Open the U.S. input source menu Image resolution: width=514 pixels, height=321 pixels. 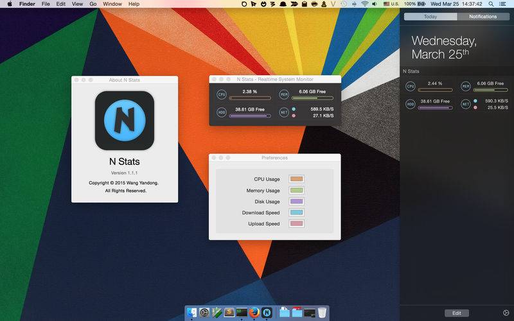pos(391,4)
